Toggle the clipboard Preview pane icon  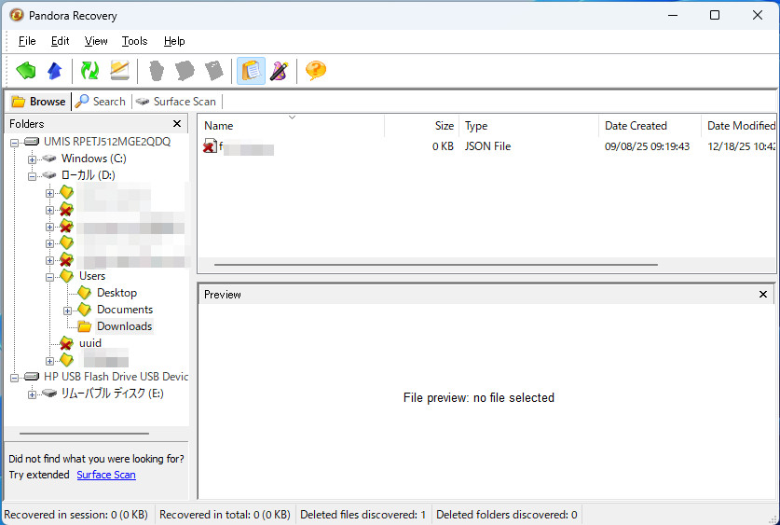[x=251, y=71]
